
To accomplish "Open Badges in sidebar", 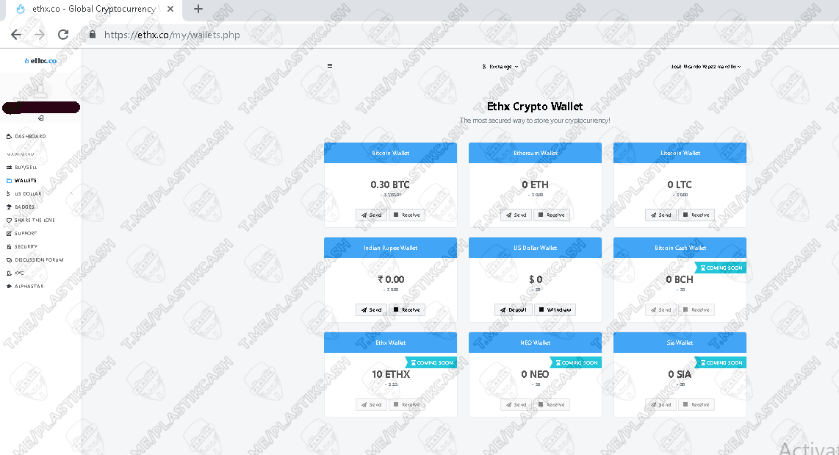I will (x=21, y=207).
